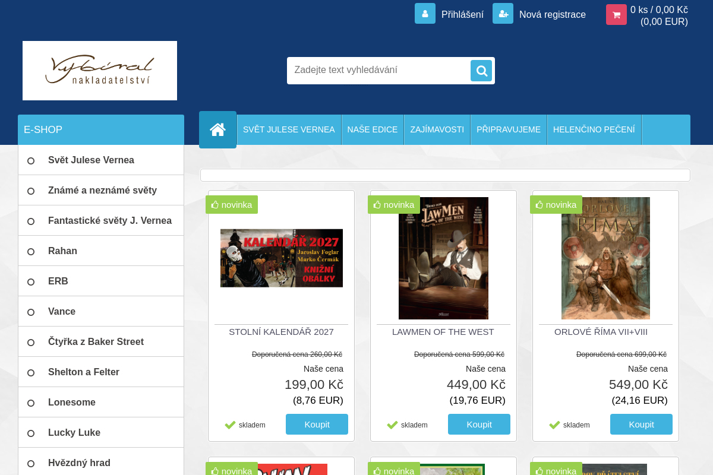The height and width of the screenshot is (475, 713).
Task: Open ORLOVÉ ŘÍMA VII+VIII title link
Action: (x=601, y=332)
